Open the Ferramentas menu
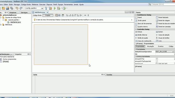This screenshot has height=98, width=175. [x=68, y=5]
